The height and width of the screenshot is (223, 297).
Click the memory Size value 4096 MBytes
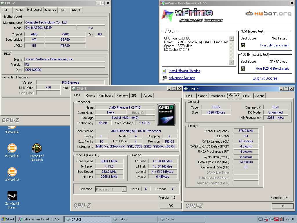216,112
